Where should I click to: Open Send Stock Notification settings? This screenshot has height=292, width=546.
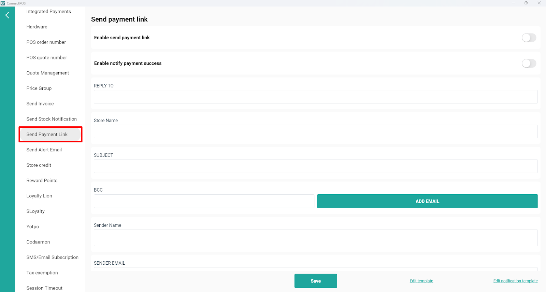tap(52, 119)
